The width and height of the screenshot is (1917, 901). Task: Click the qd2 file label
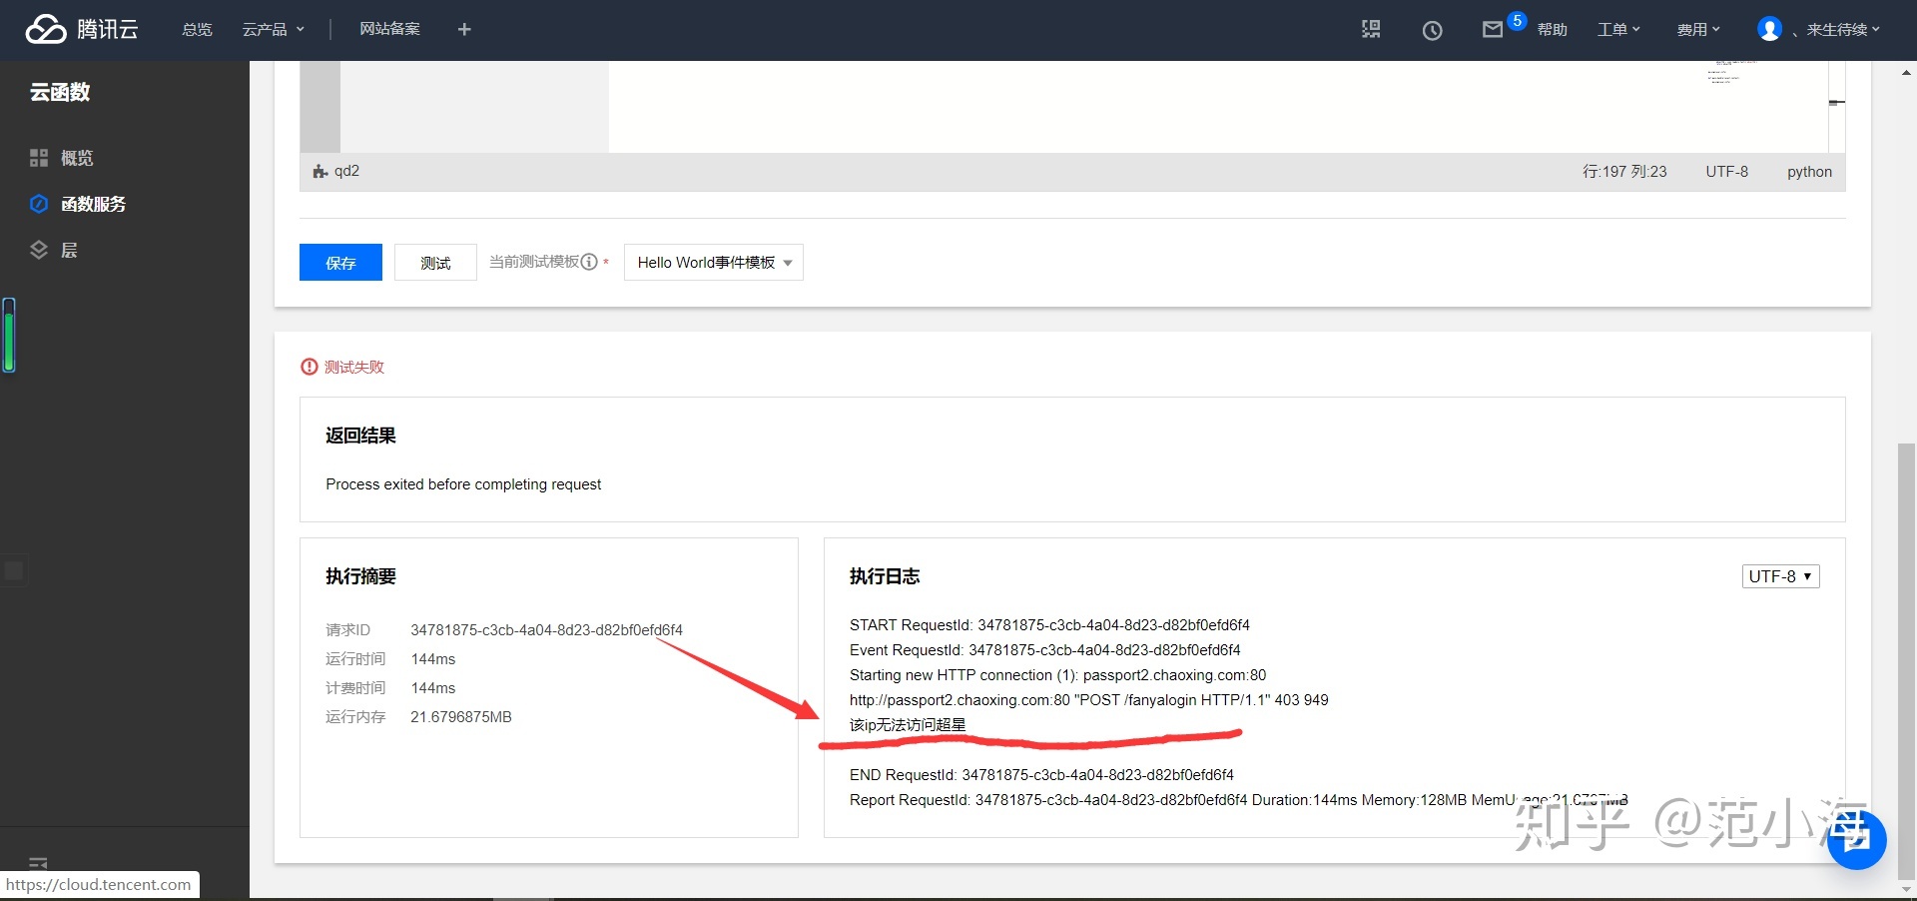346,171
